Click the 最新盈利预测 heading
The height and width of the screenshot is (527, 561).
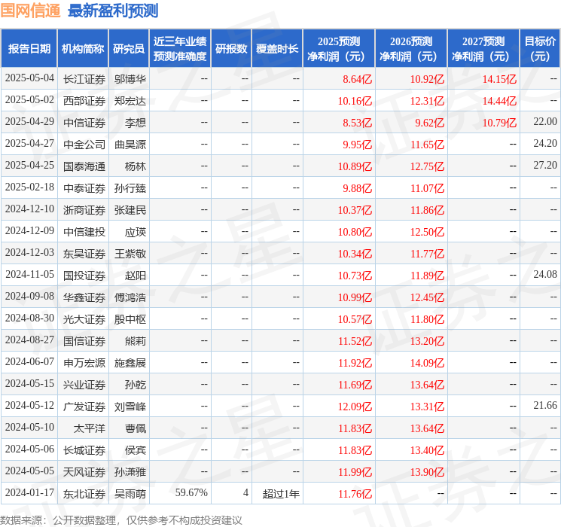point(113,11)
